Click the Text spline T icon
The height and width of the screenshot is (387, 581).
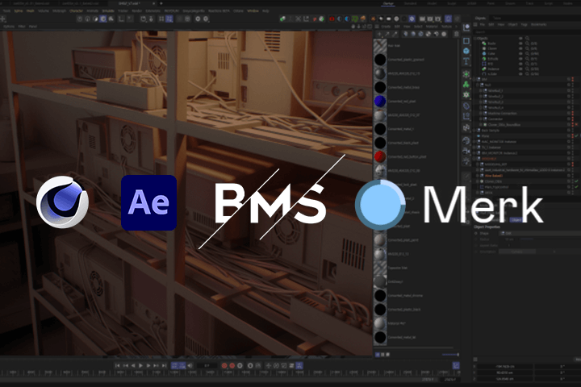pyautogui.click(x=466, y=62)
